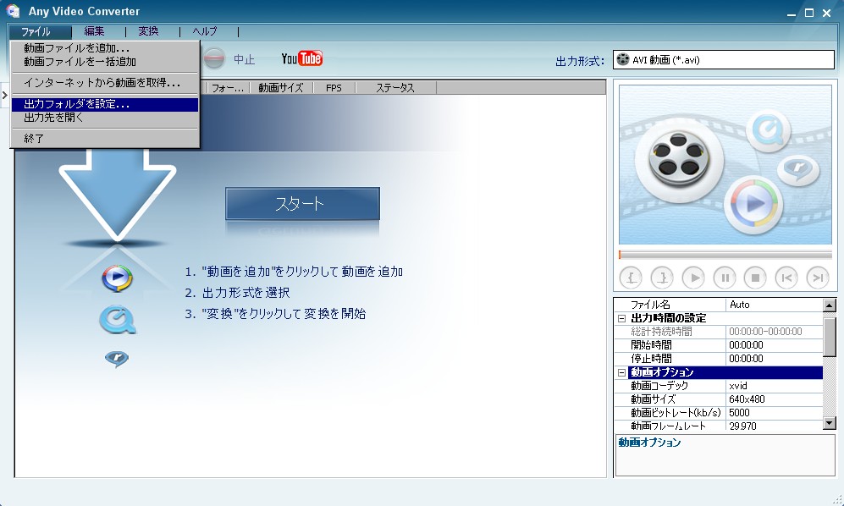Click the 総計持続時間 00:00:00-00:00:00 value
The height and width of the screenshot is (506, 844).
point(775,332)
